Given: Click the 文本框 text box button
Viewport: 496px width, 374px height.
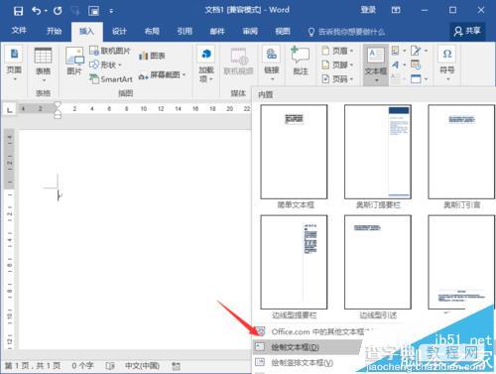Looking at the screenshot, I should [376, 64].
